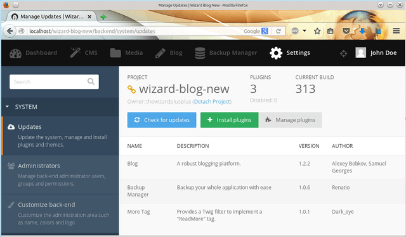Click the author Renatio cell
The height and width of the screenshot is (237, 406).
point(341,188)
